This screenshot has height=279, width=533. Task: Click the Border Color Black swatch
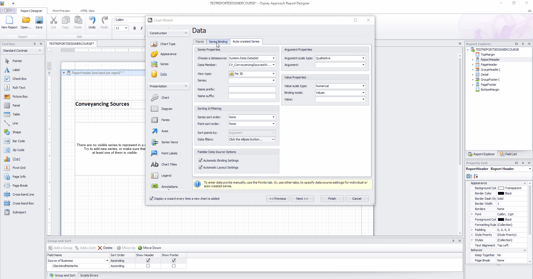click(501, 193)
